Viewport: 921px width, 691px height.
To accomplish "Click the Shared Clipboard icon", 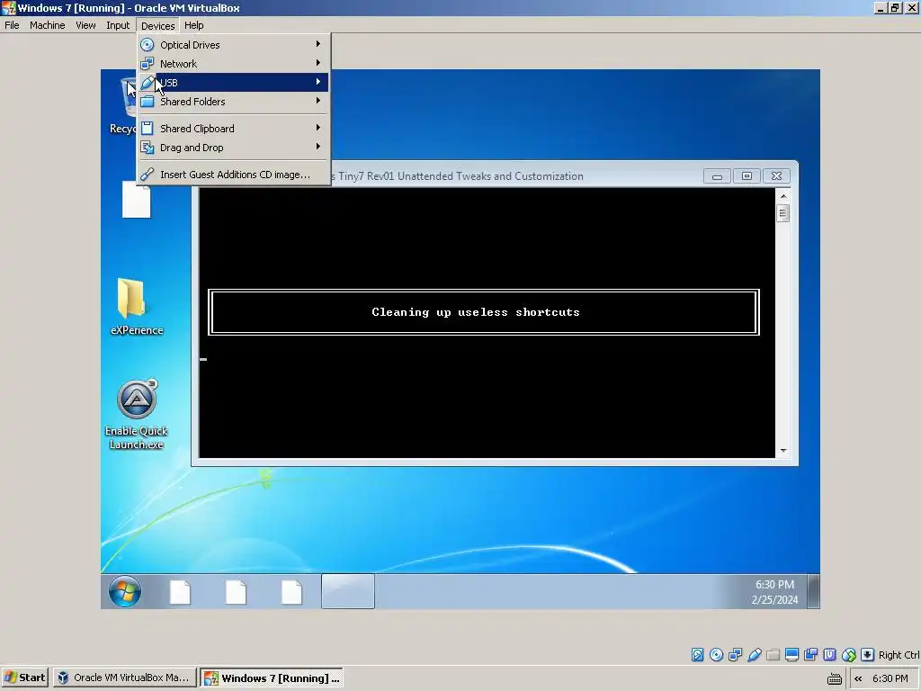I will point(148,128).
